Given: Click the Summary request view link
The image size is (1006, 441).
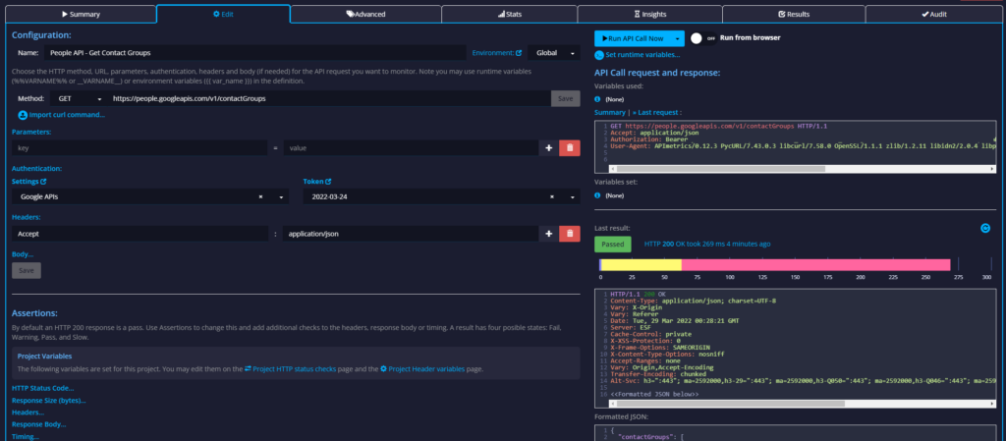Looking at the screenshot, I should click(x=609, y=112).
